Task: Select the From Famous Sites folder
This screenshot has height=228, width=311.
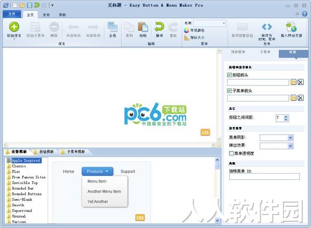Action: [x=26, y=177]
